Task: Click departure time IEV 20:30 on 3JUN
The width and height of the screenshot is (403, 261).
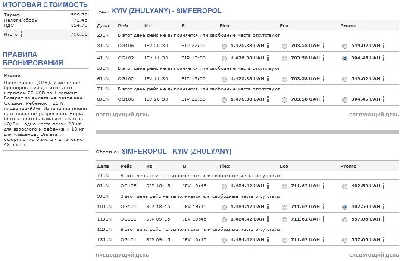Action: click(156, 46)
